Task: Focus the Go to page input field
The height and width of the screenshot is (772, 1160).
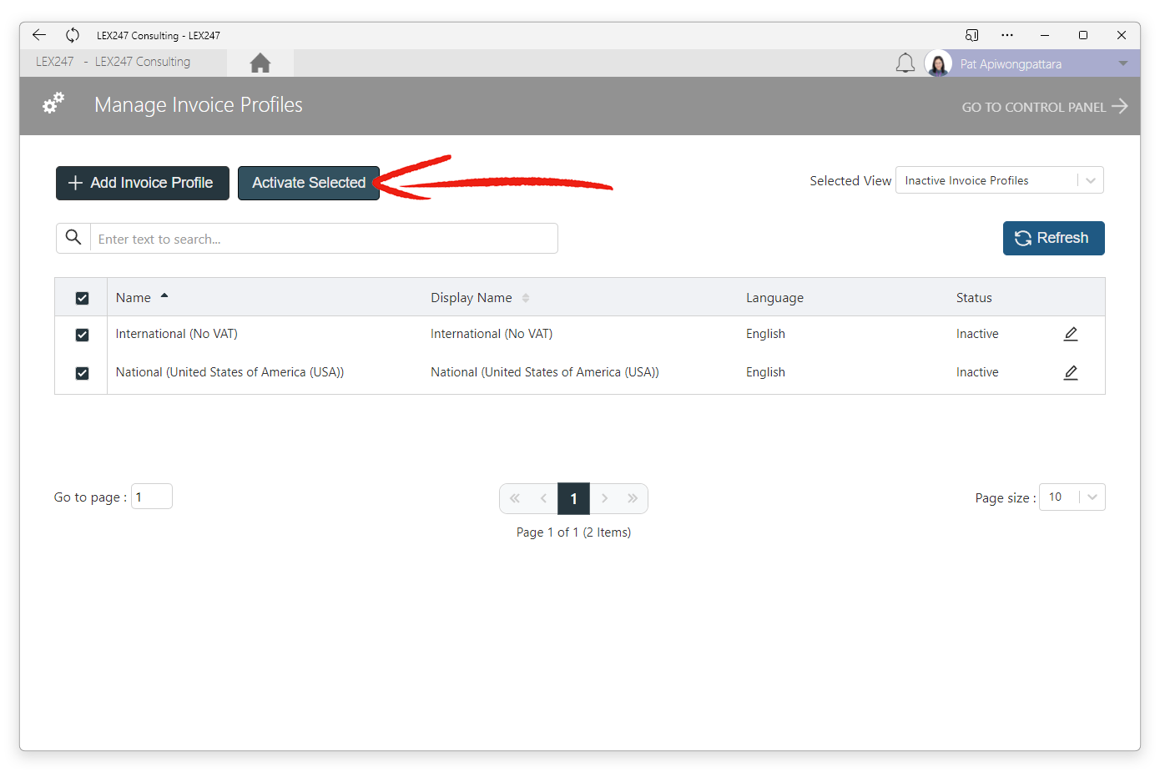Action: click(152, 497)
